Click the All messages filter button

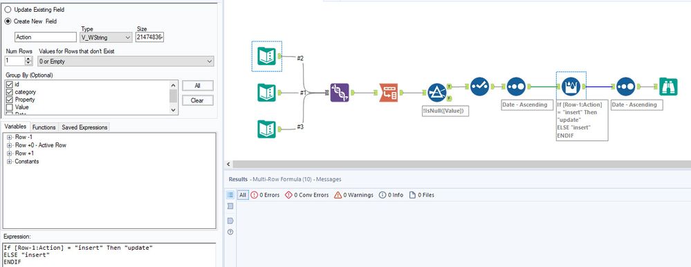coord(243,195)
